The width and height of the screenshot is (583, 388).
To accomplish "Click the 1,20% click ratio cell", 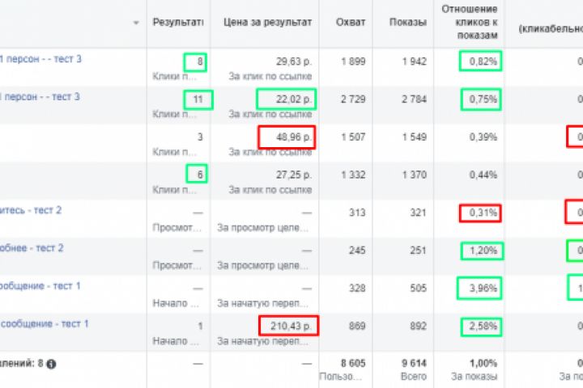I will click(x=480, y=251).
